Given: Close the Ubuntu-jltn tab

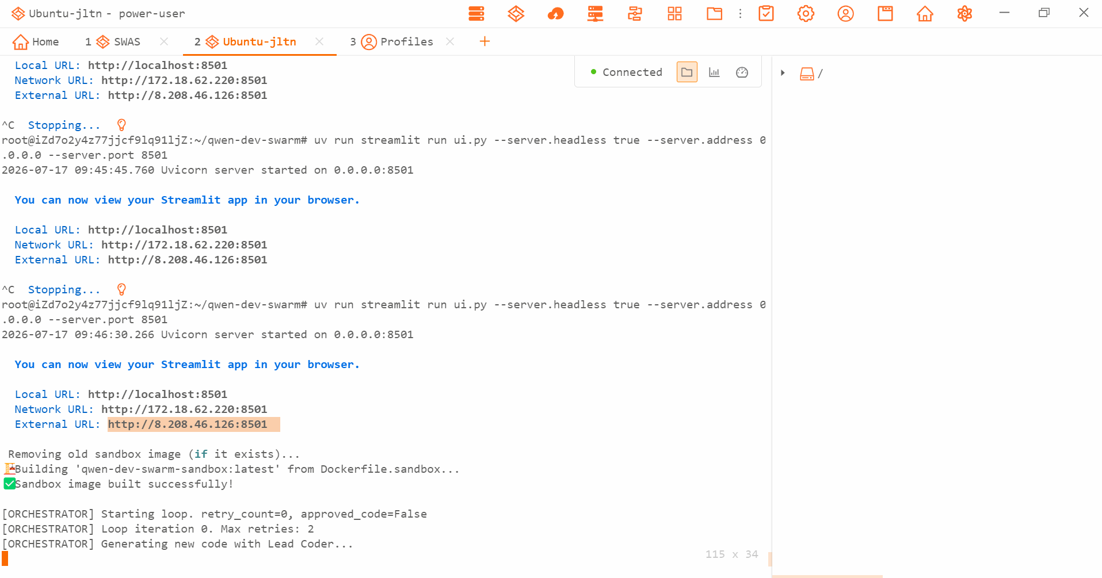Looking at the screenshot, I should pyautogui.click(x=319, y=41).
